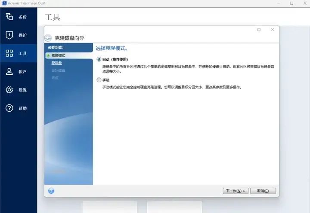Click the Acronis app logo in title bar
Screen dimensions: 310x213
4,3
